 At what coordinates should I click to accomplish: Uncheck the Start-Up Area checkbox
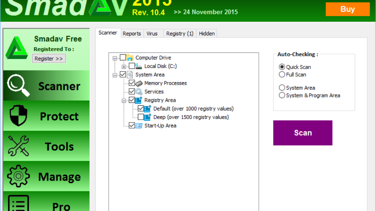(x=132, y=126)
